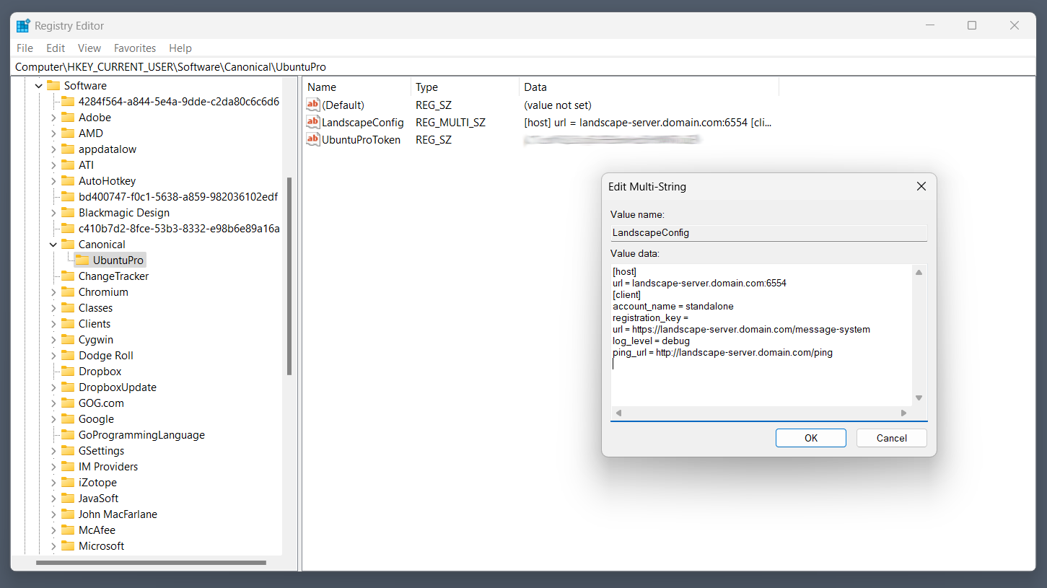Expand the Google key

pos(53,419)
